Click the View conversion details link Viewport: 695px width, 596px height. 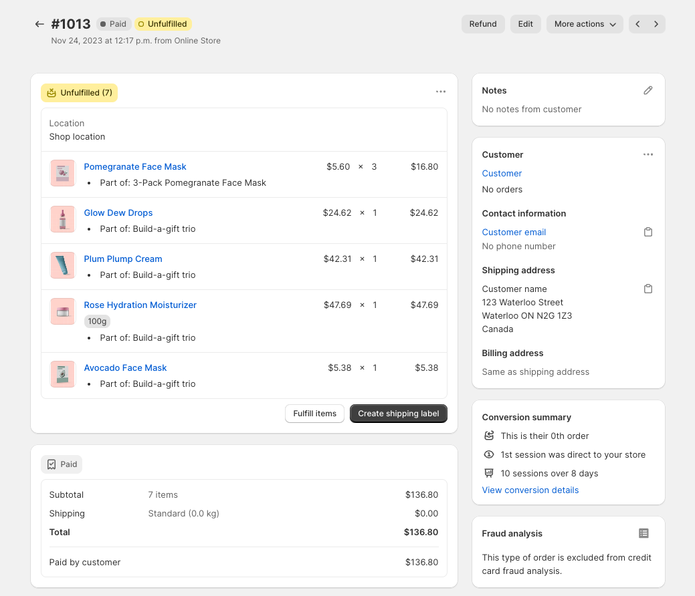coord(530,490)
